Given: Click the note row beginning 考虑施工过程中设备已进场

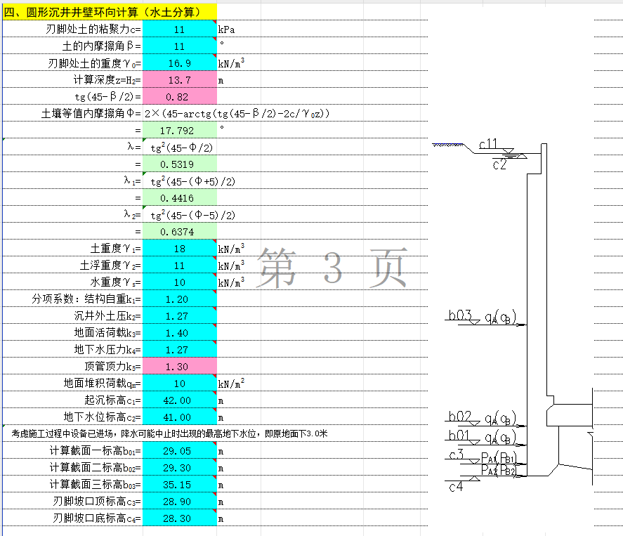Looking at the screenshot, I should click(x=169, y=433).
